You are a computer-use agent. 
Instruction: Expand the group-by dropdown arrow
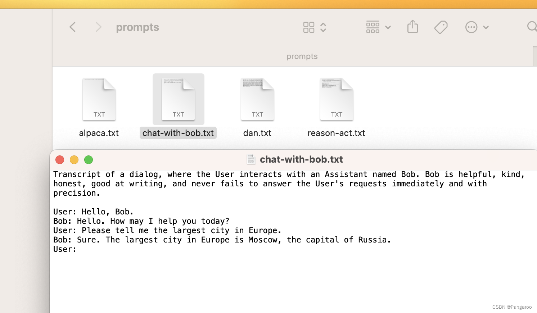pos(388,27)
